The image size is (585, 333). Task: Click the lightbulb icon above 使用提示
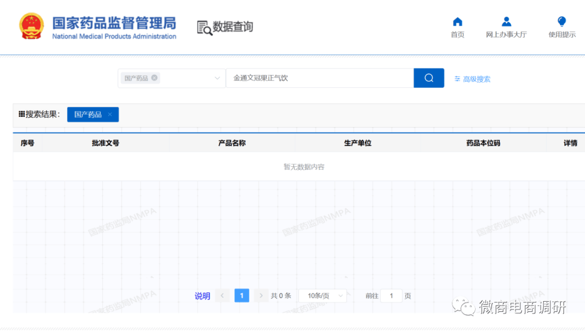(561, 21)
